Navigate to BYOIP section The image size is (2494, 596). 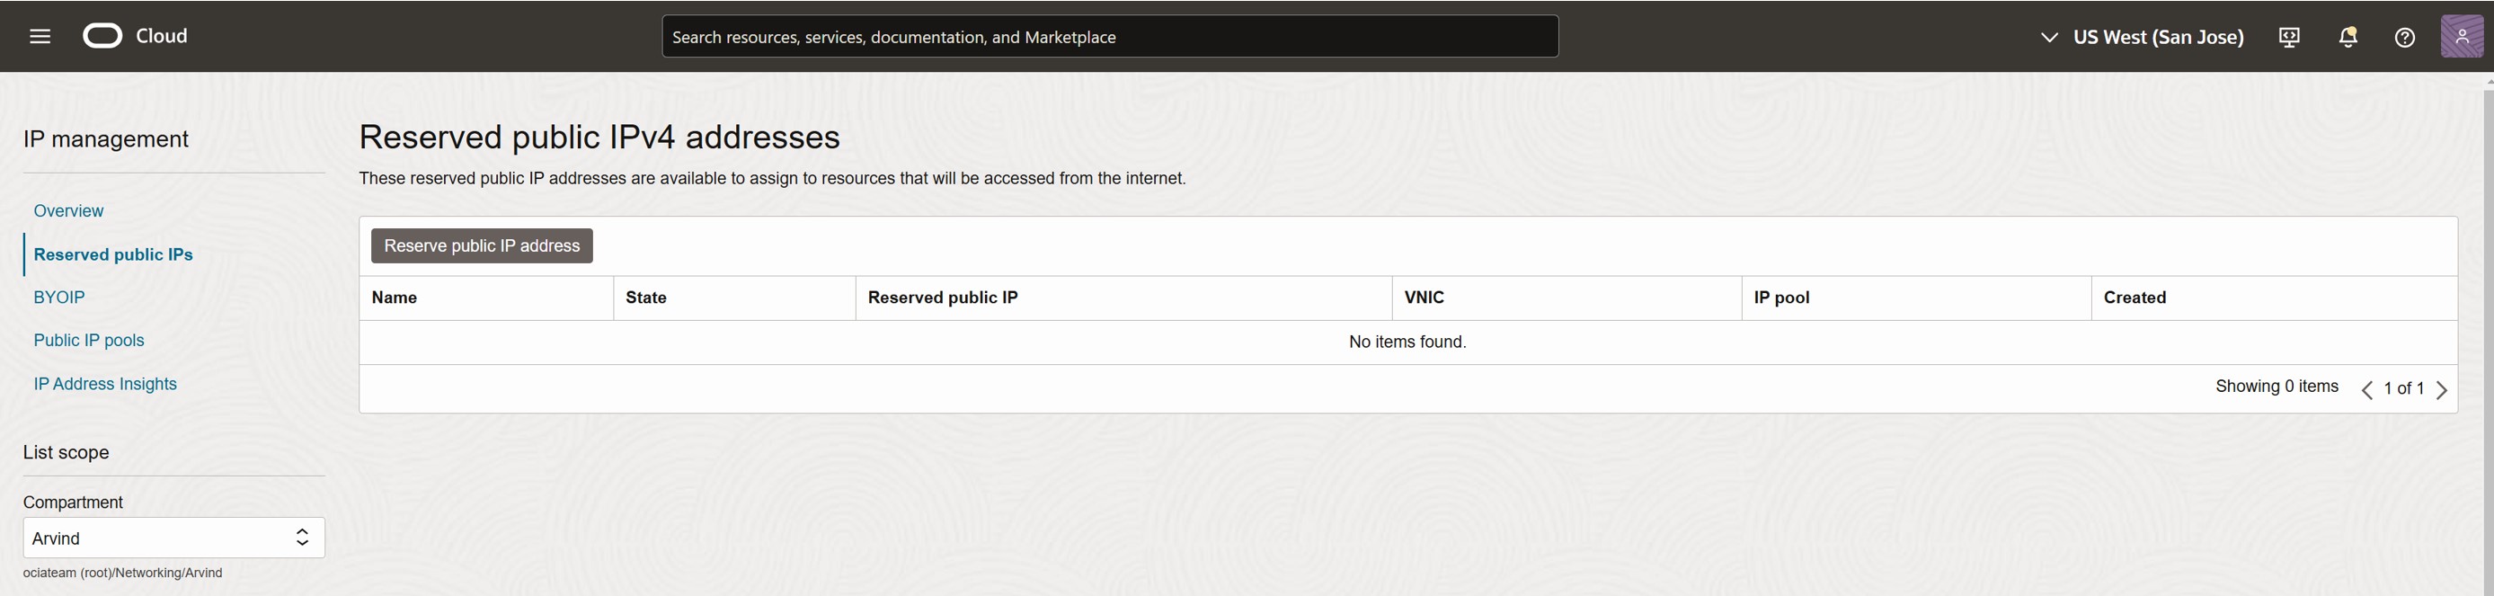coord(59,298)
